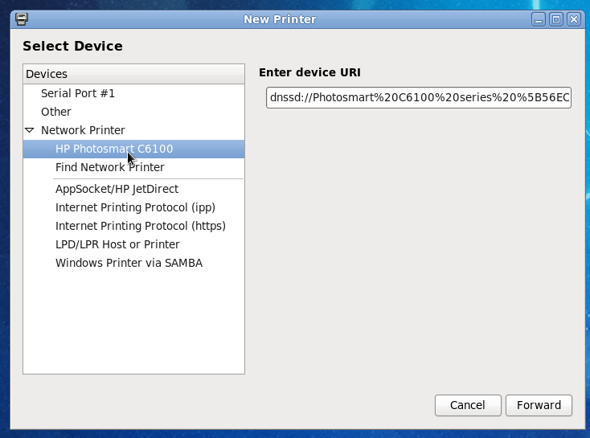Minimize the New Printer window
This screenshot has height=438, width=590.
(x=539, y=19)
